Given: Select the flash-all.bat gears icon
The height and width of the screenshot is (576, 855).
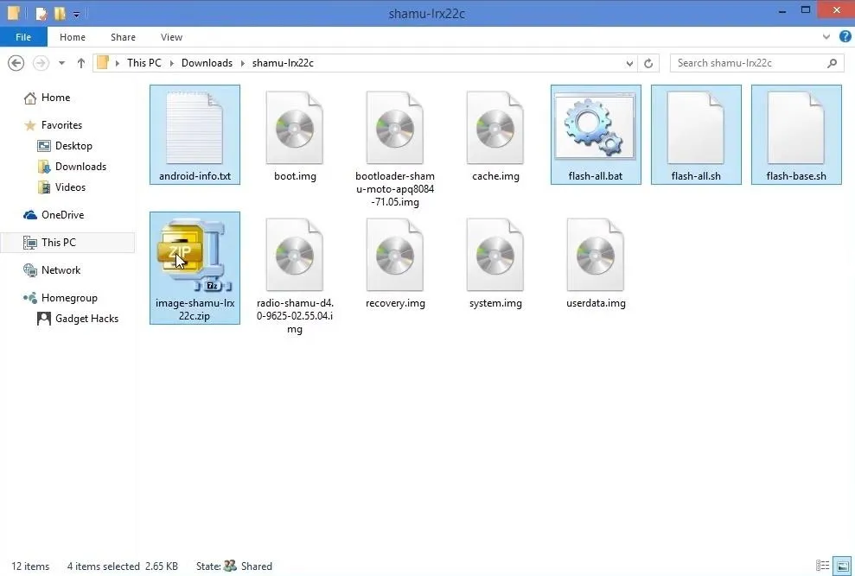Looking at the screenshot, I should tap(596, 127).
